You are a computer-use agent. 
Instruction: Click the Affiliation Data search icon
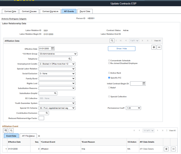[112, 41]
